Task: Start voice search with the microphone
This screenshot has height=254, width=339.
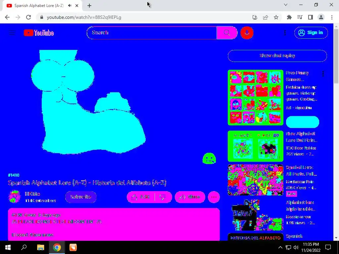Action: pos(247,33)
